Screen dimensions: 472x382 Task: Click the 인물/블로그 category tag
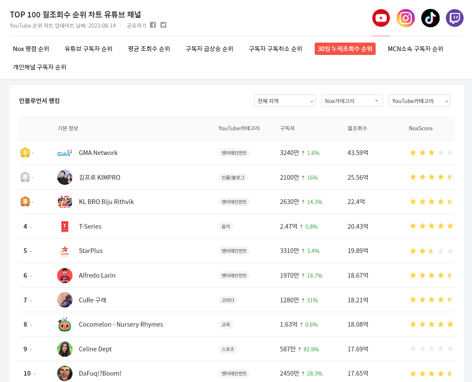coord(233,177)
